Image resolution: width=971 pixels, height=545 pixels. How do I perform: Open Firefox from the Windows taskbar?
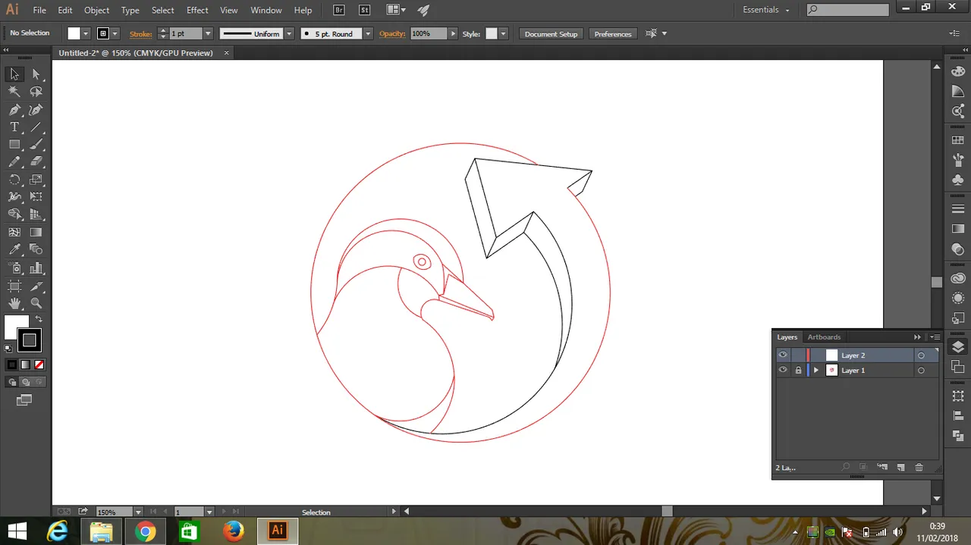tap(234, 531)
